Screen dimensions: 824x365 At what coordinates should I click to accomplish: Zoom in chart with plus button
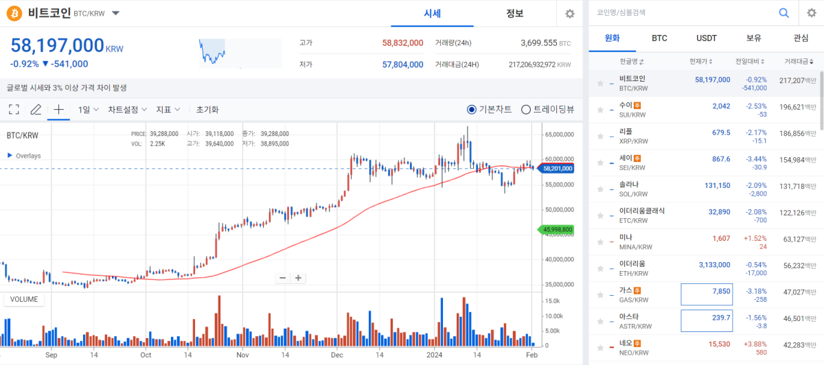(x=298, y=278)
